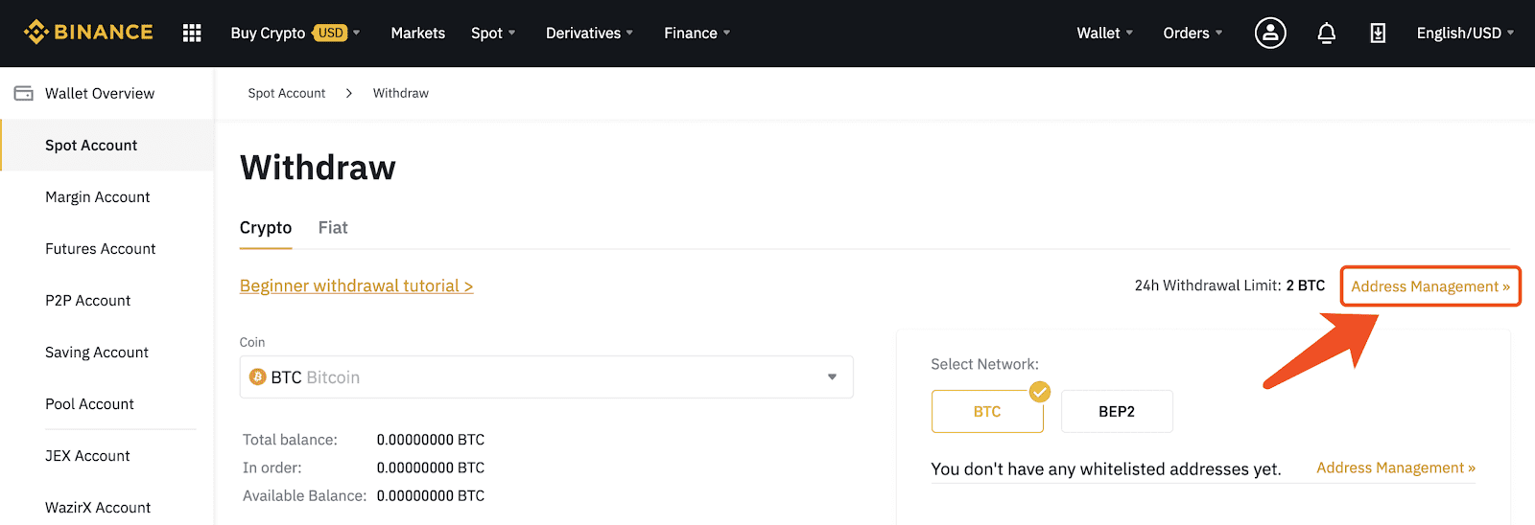Click the Binance logo
Image resolution: width=1535 pixels, height=525 pixels.
coord(88,33)
